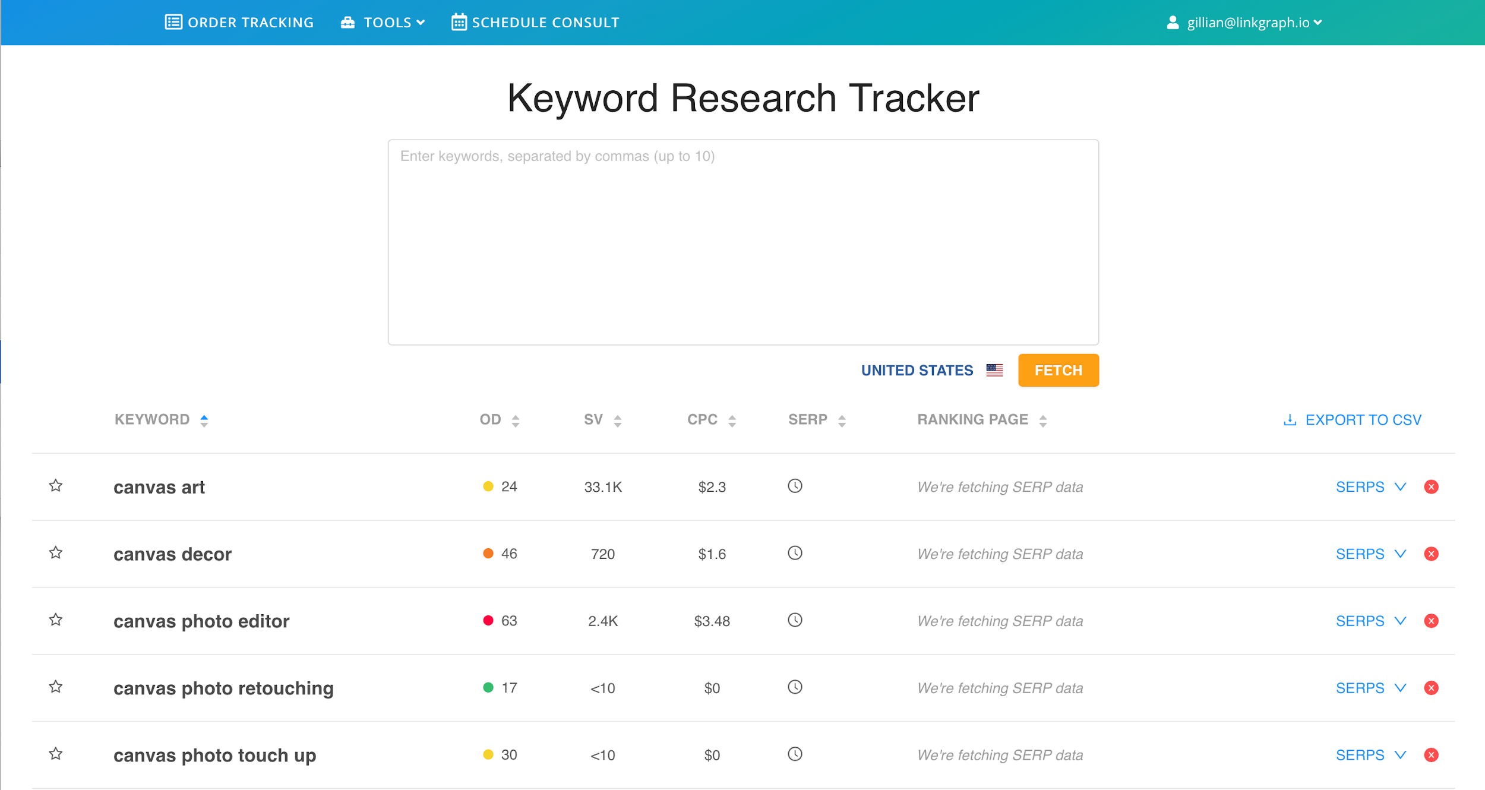Export the keyword table to CSV
The width and height of the screenshot is (1485, 790).
[x=1353, y=420]
